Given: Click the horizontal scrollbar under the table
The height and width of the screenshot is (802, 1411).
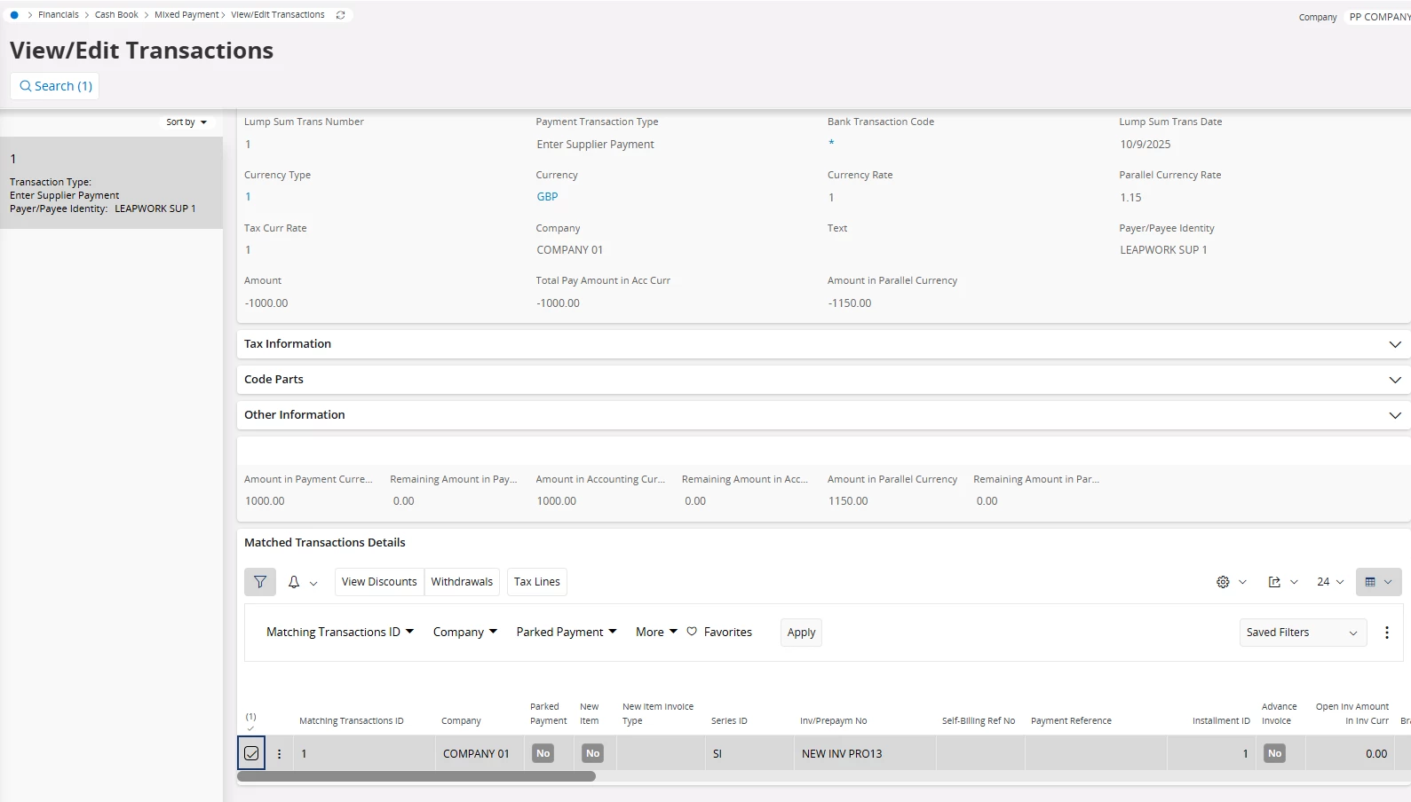Looking at the screenshot, I should [416, 776].
